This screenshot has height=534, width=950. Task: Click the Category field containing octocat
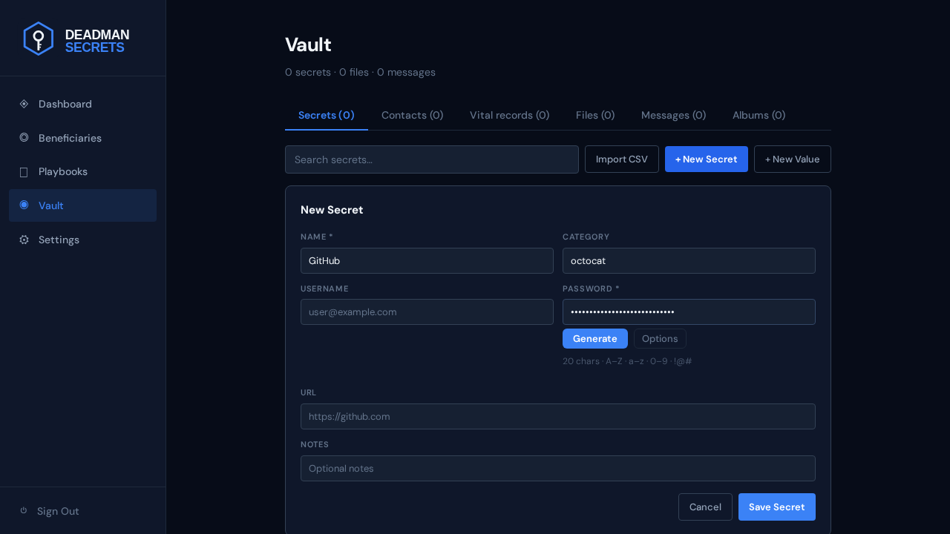pos(689,260)
